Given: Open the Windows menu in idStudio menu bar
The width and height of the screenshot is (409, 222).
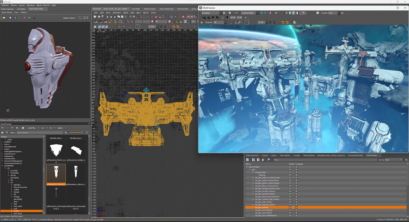Looking at the screenshot, I should click(31, 5).
